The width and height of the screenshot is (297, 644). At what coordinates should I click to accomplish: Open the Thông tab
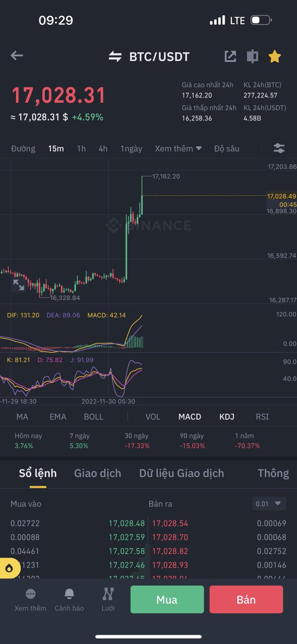[273, 473]
